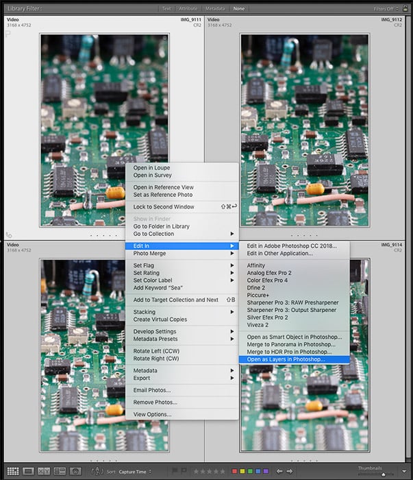Select previous photo arrow
This screenshot has width=413, height=480.
coord(279,471)
